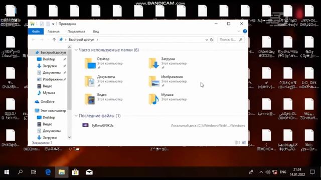Open the Quick Access Toolbar dropdown arrow

pyautogui.click(x=53, y=24)
